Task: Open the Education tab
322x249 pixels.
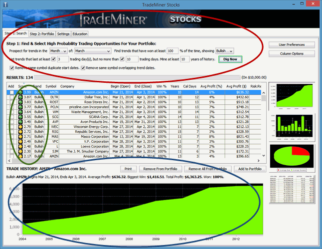Action: point(80,34)
